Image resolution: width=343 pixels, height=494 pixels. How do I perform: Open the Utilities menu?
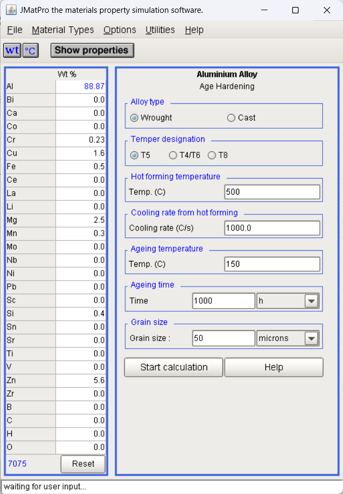(x=160, y=30)
